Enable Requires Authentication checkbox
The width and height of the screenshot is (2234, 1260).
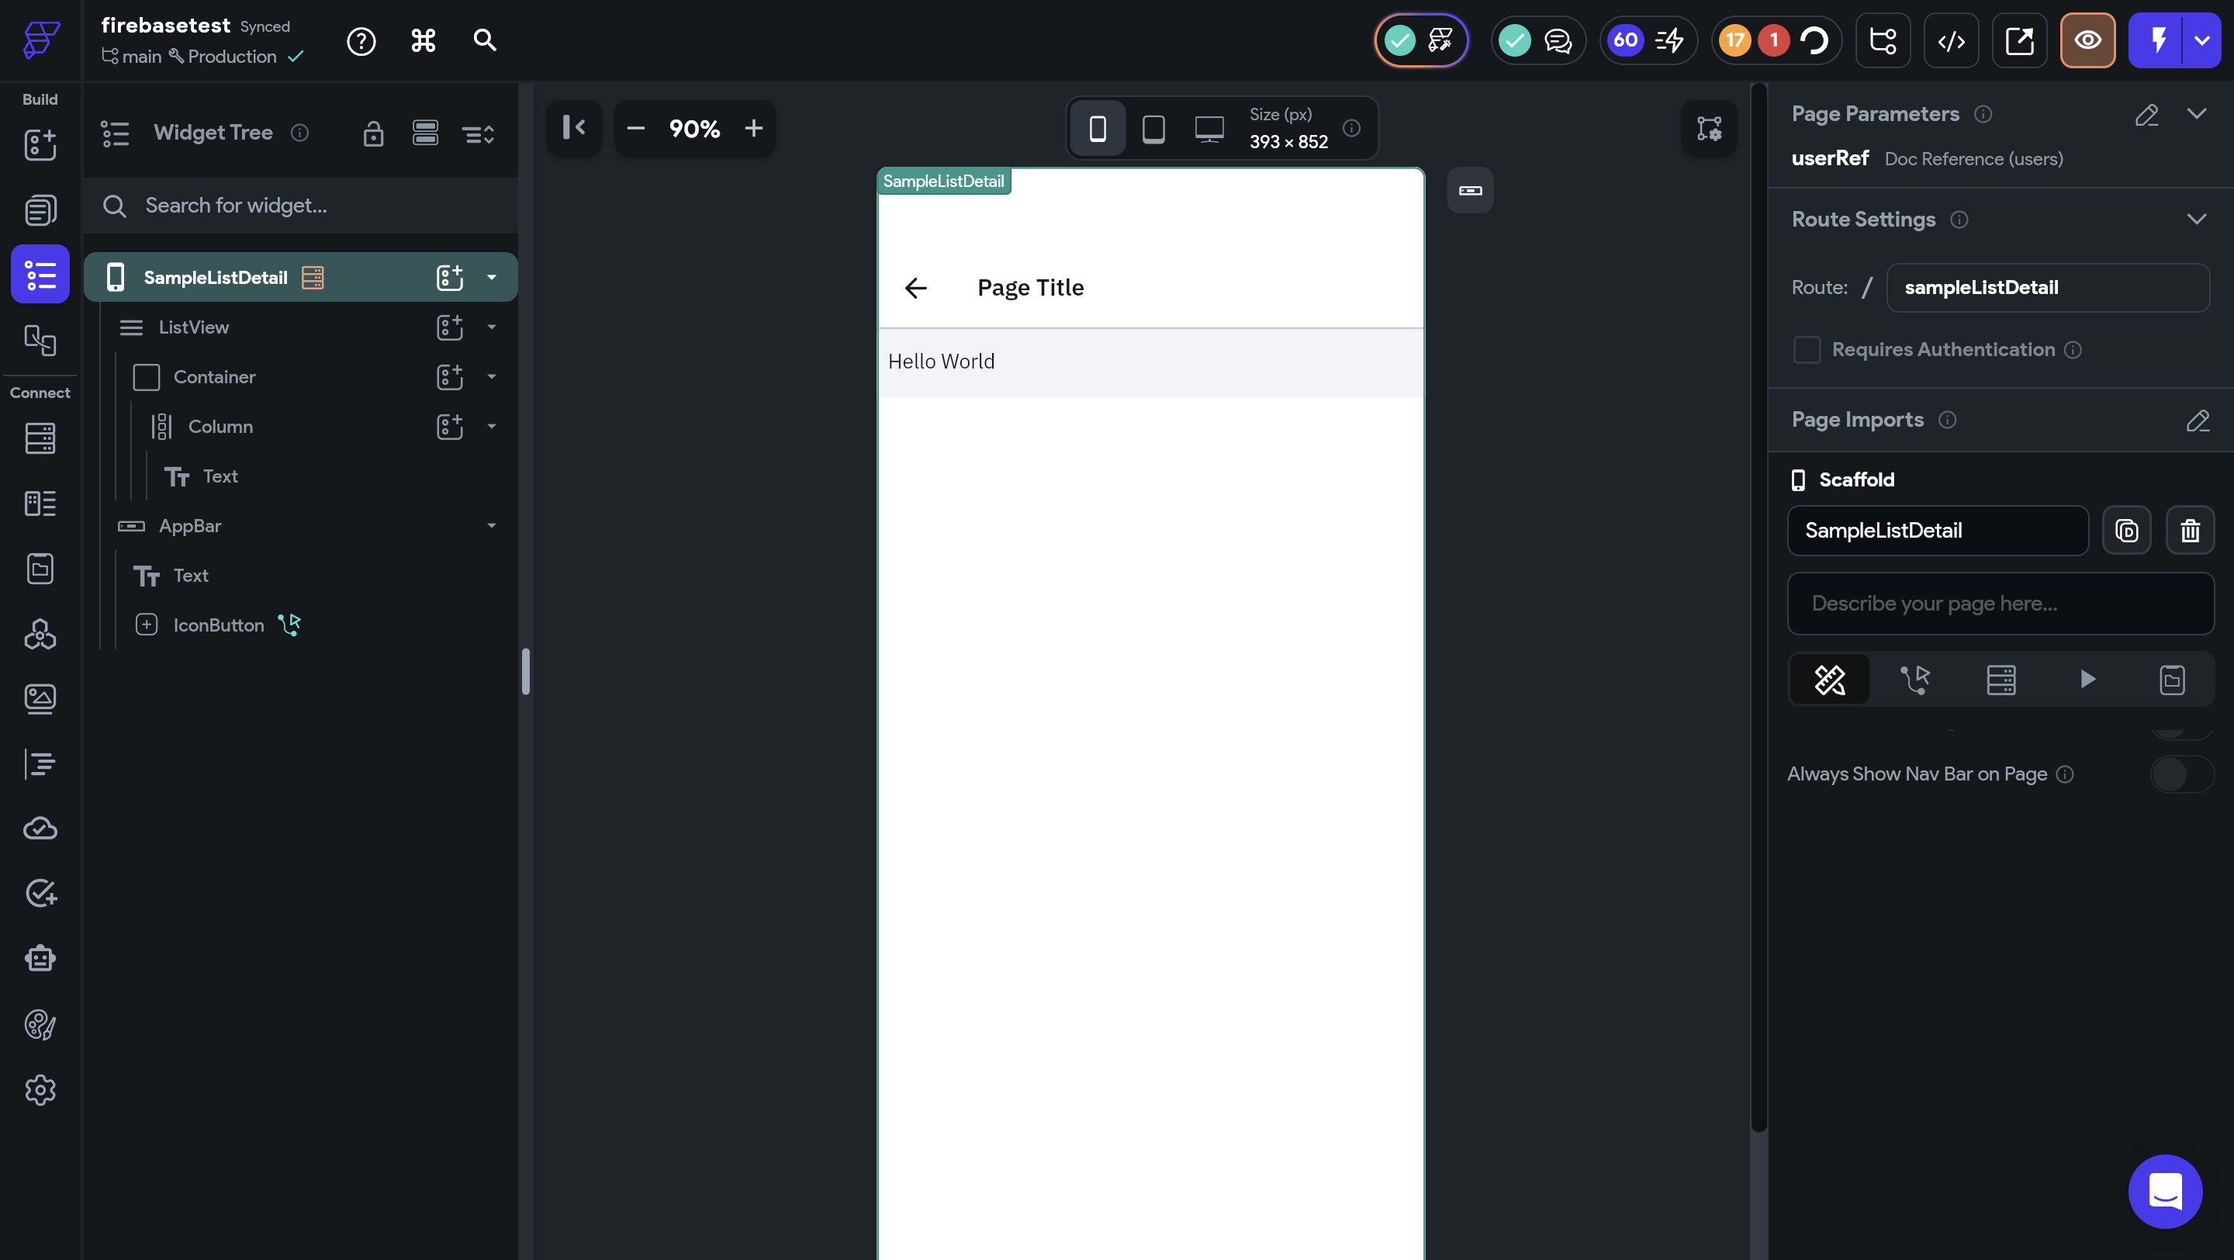coord(1807,349)
